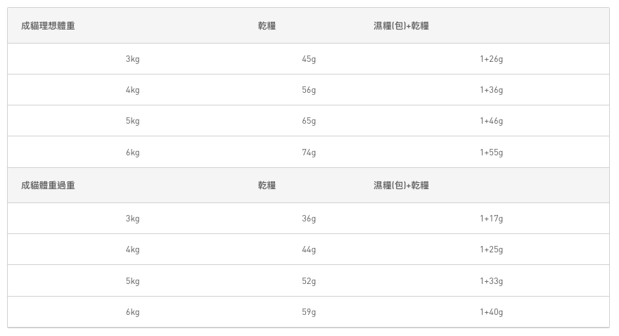Click the 成貓理想體重 header cell
The width and height of the screenshot is (619, 336).
pos(48,26)
